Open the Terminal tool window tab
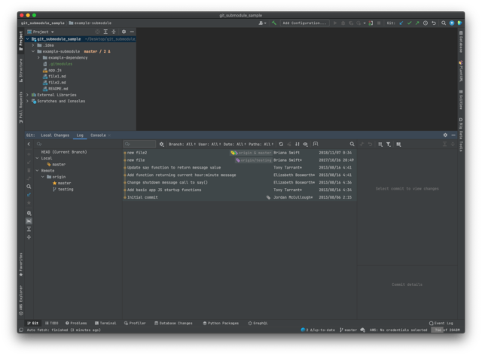The image size is (482, 356). point(105,323)
